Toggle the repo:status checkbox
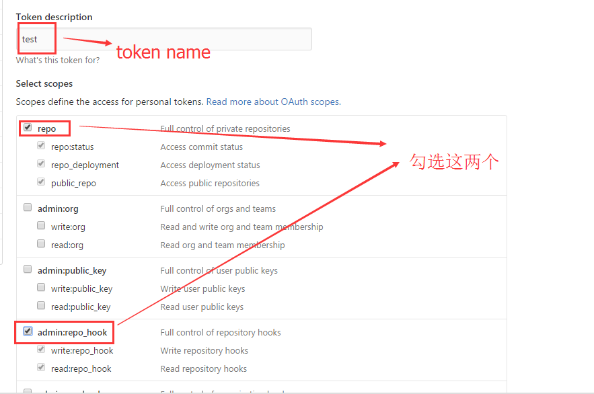Viewport: 594px width, 394px height. [41, 145]
